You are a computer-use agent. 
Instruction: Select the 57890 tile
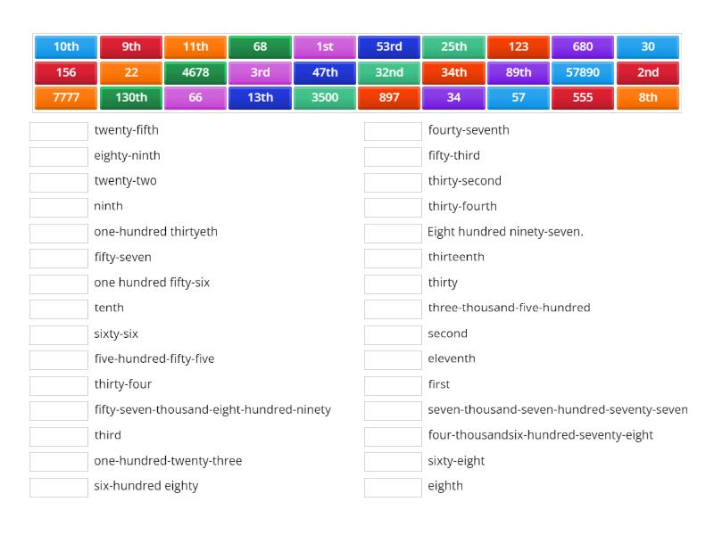point(584,71)
